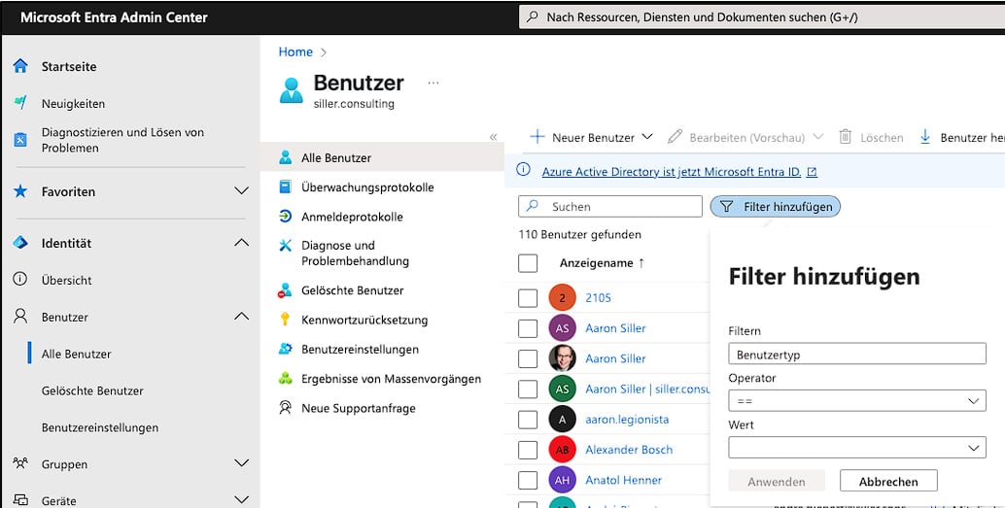Click the Ergebnisse von Massenvorgängen icon
1005x508 pixels.
click(285, 378)
